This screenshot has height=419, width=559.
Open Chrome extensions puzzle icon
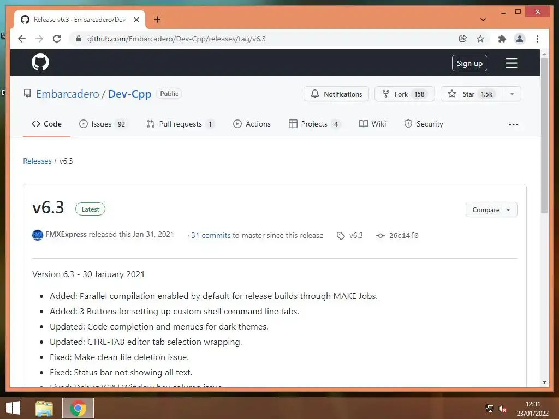point(502,39)
